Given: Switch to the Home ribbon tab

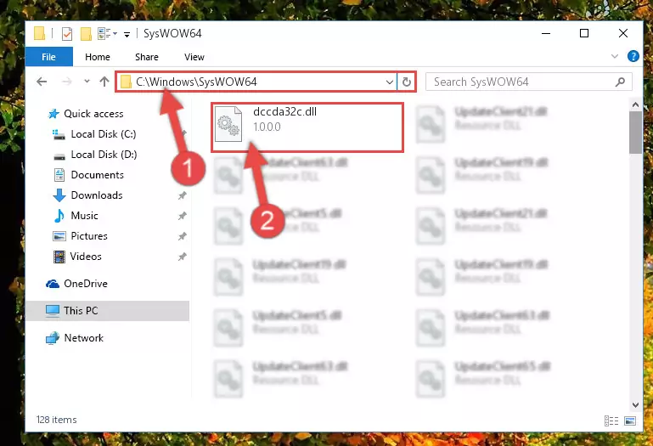Looking at the screenshot, I should 98,57.
